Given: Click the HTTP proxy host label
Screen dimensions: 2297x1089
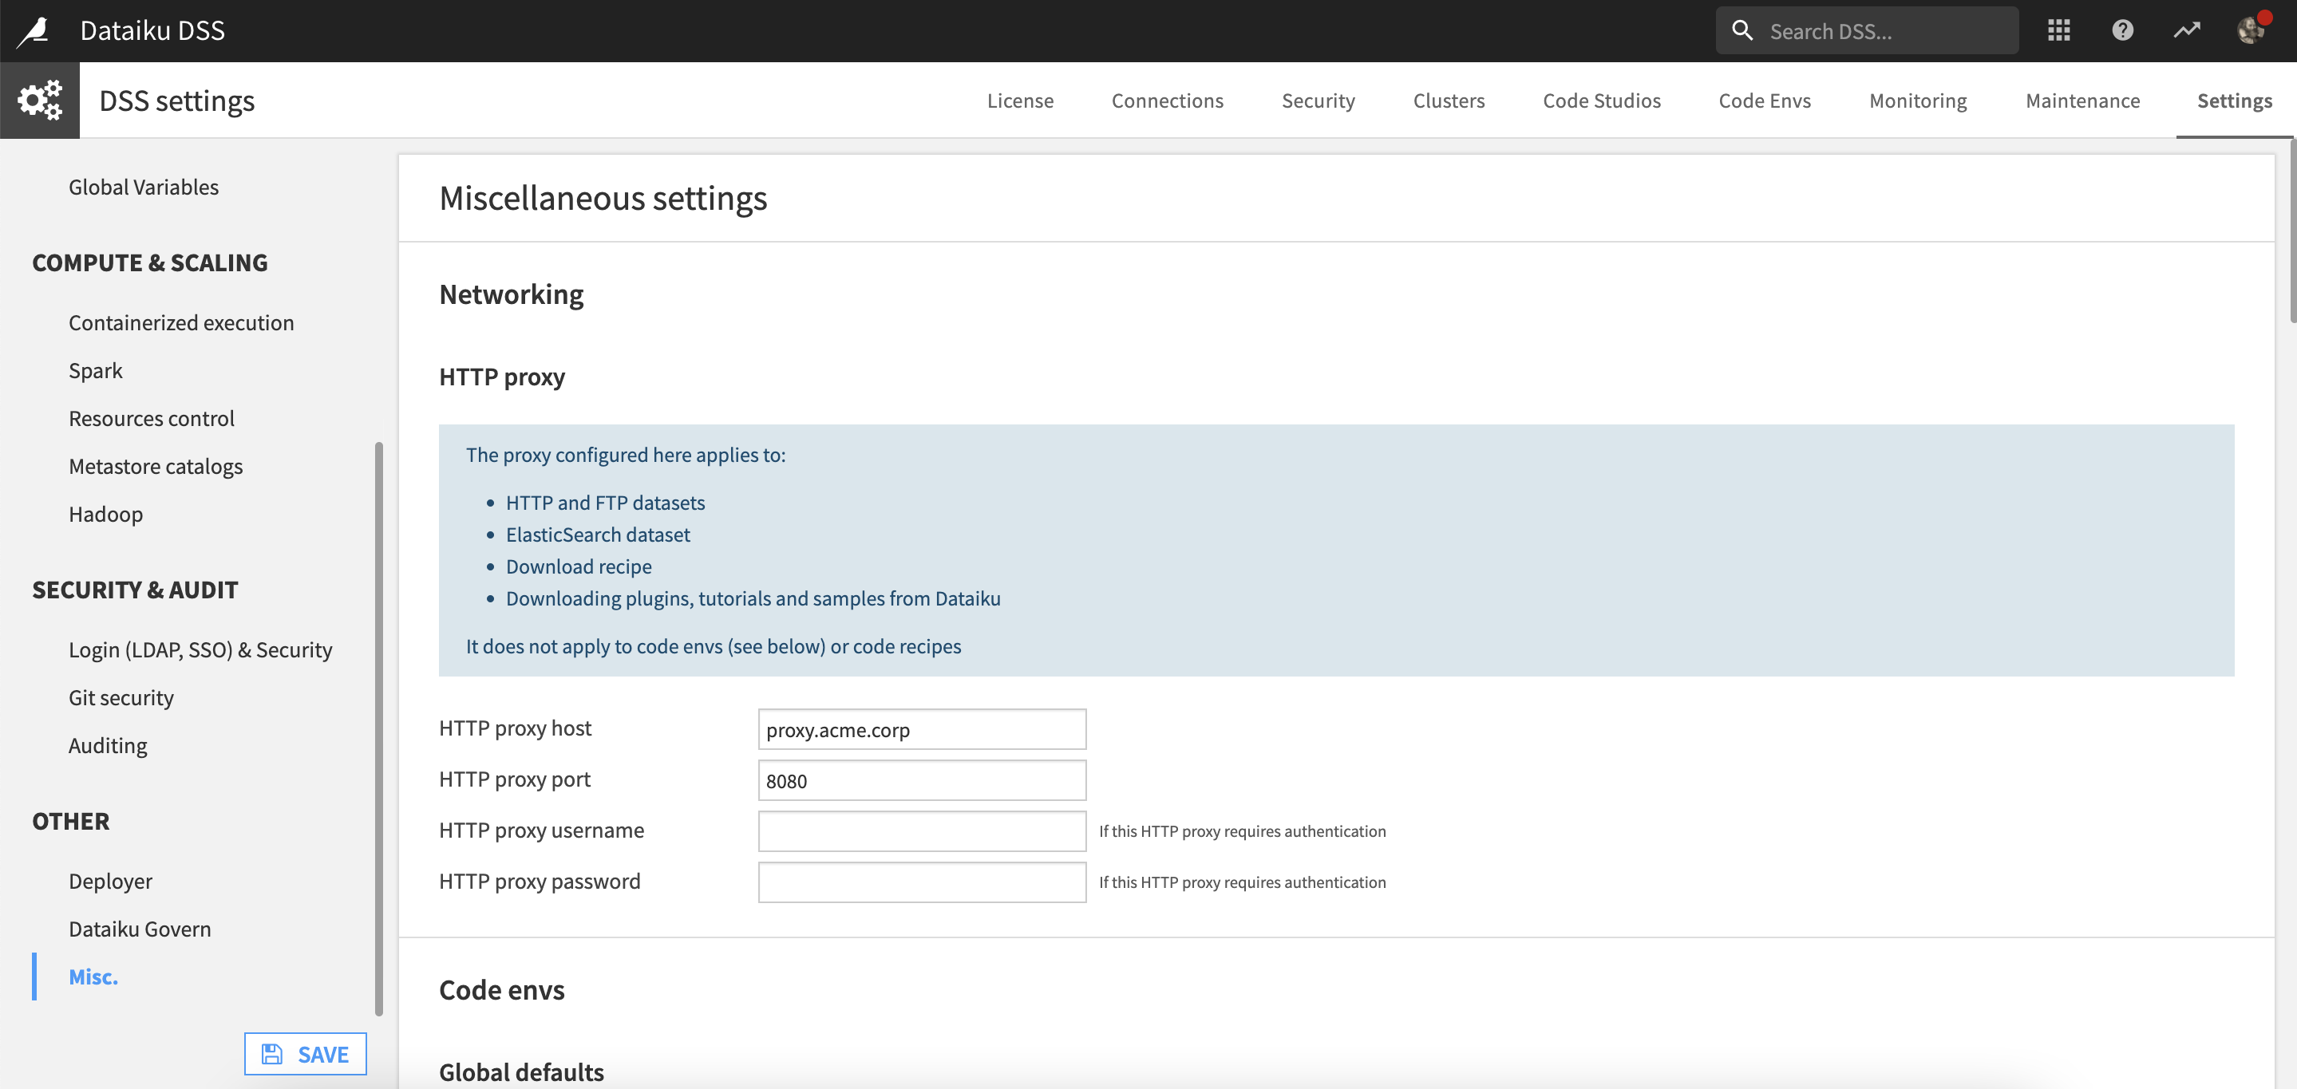Looking at the screenshot, I should point(515,729).
